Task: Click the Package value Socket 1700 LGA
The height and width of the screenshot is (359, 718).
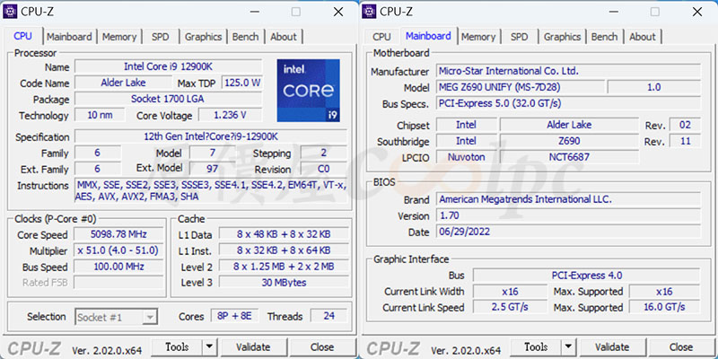Action: pos(169,99)
